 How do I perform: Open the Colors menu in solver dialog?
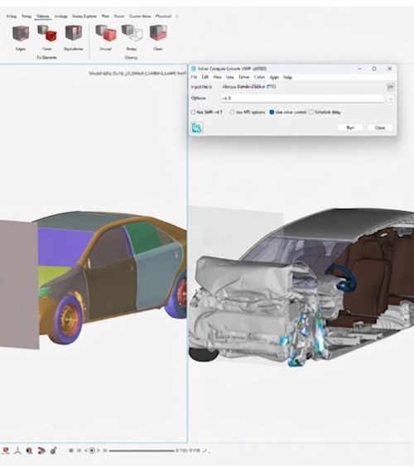tap(259, 77)
